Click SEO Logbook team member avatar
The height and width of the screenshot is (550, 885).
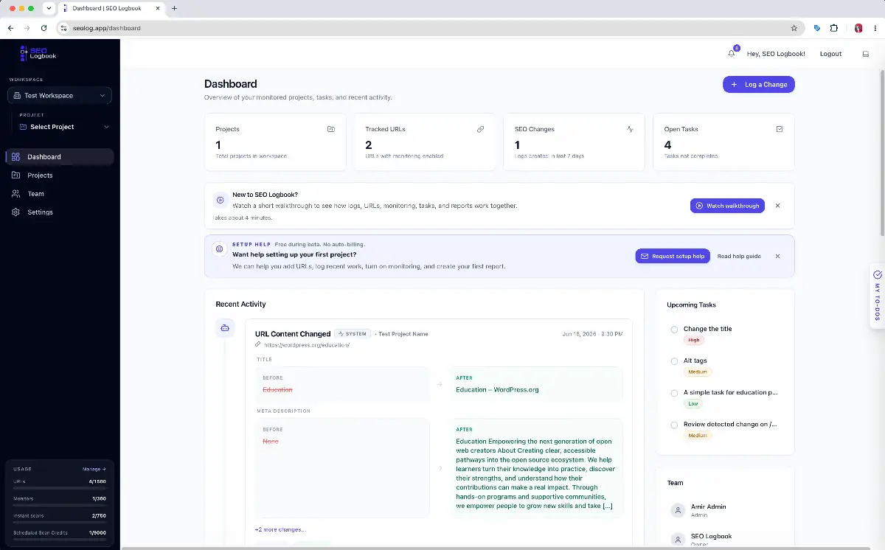677,540
